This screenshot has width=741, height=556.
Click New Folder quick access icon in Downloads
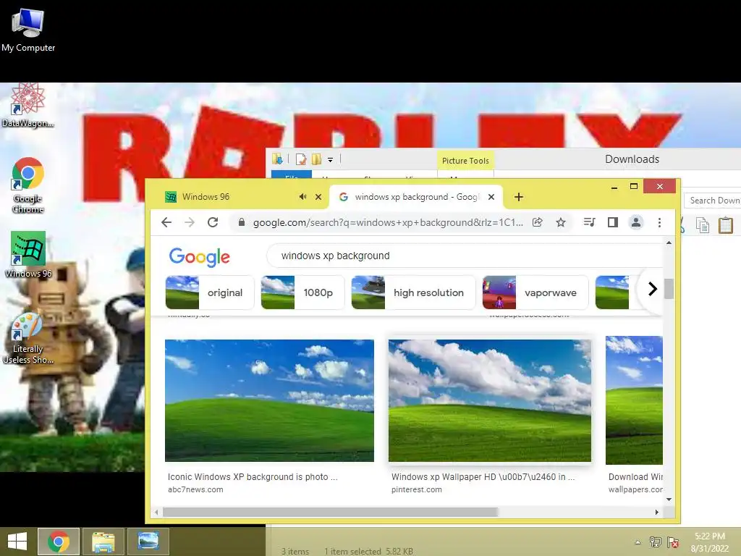(316, 159)
